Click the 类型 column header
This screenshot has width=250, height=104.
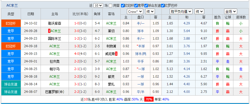pos(11,14)
